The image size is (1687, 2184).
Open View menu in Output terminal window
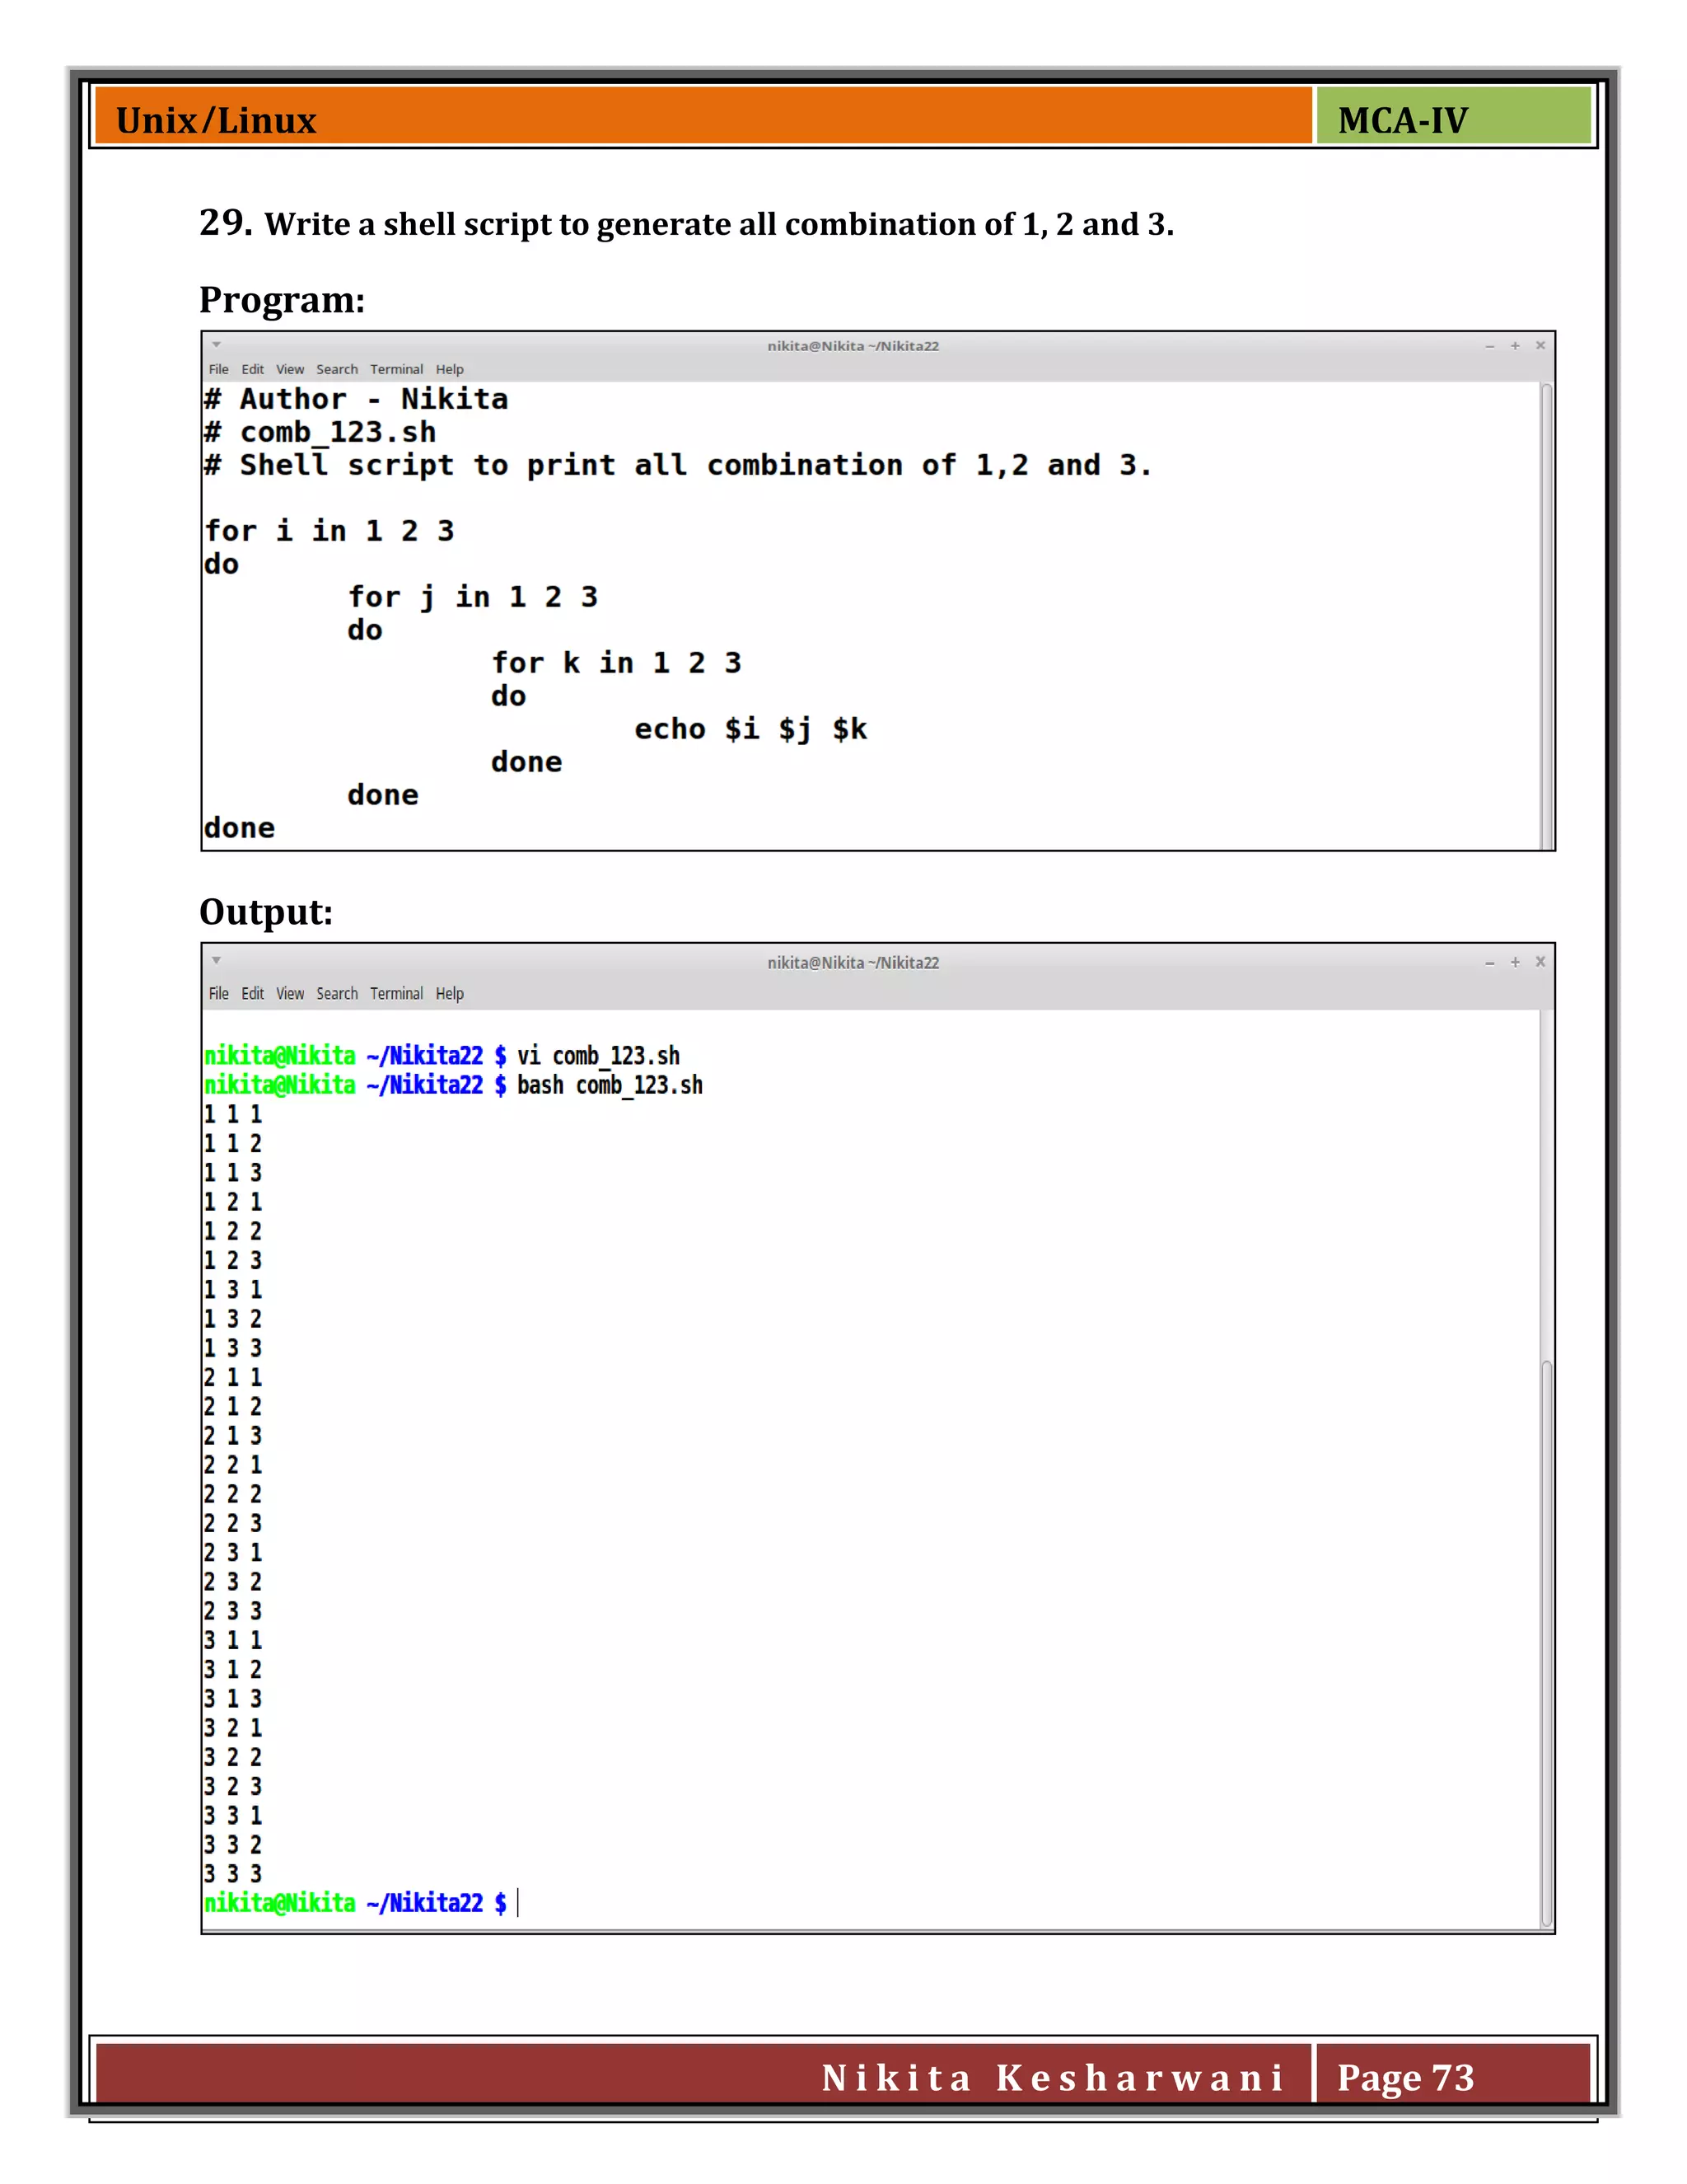click(x=290, y=993)
